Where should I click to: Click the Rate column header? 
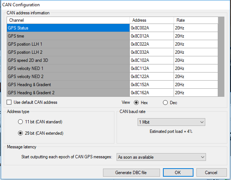point(195,20)
